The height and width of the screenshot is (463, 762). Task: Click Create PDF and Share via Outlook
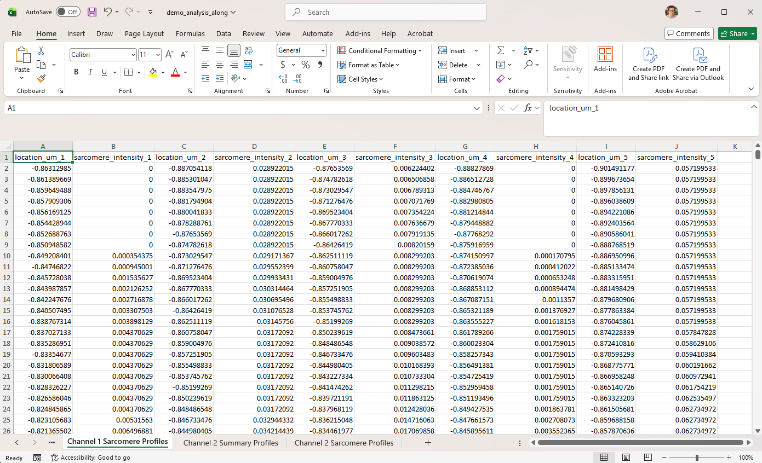698,64
